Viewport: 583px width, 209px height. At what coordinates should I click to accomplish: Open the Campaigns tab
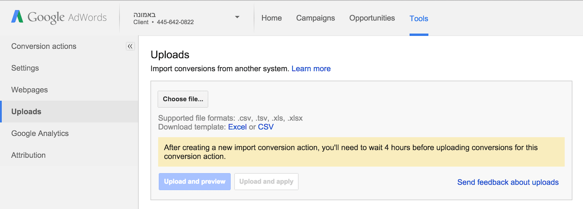coord(316,18)
